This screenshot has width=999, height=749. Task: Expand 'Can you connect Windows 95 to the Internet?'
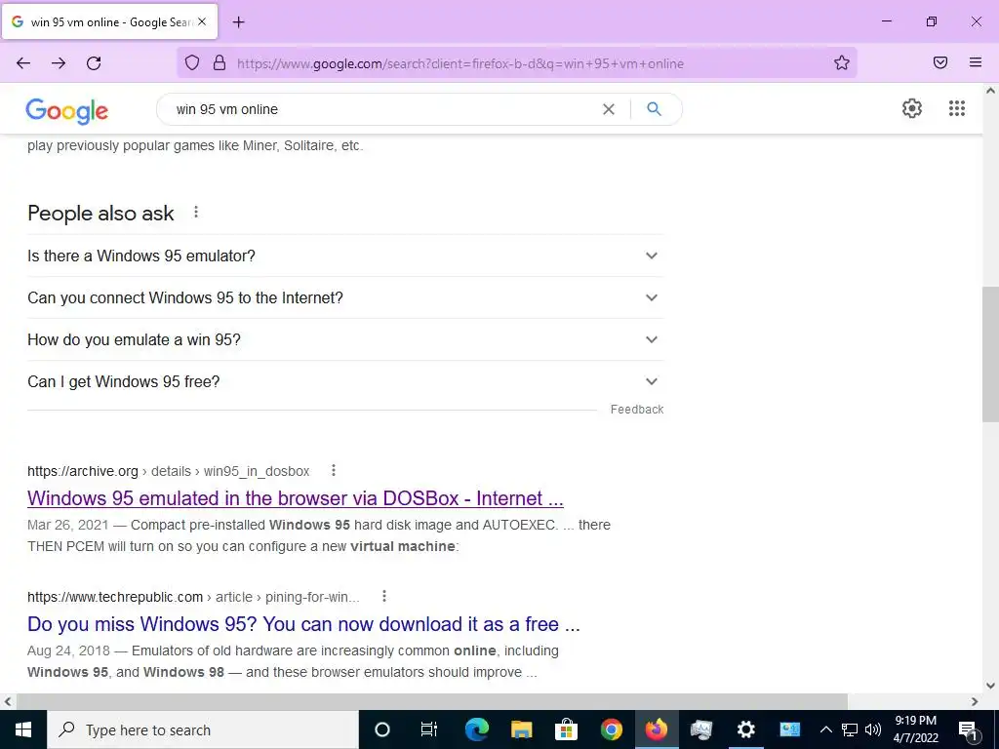345,297
